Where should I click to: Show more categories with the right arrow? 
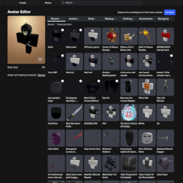(x=171, y=19)
